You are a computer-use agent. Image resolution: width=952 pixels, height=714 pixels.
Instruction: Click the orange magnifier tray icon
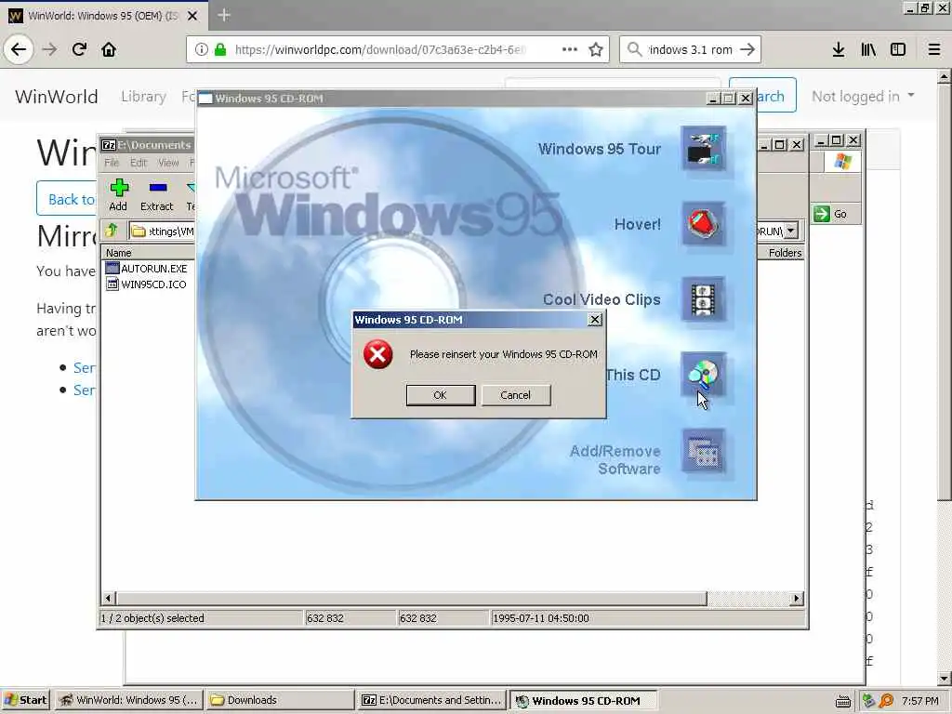pos(886,701)
